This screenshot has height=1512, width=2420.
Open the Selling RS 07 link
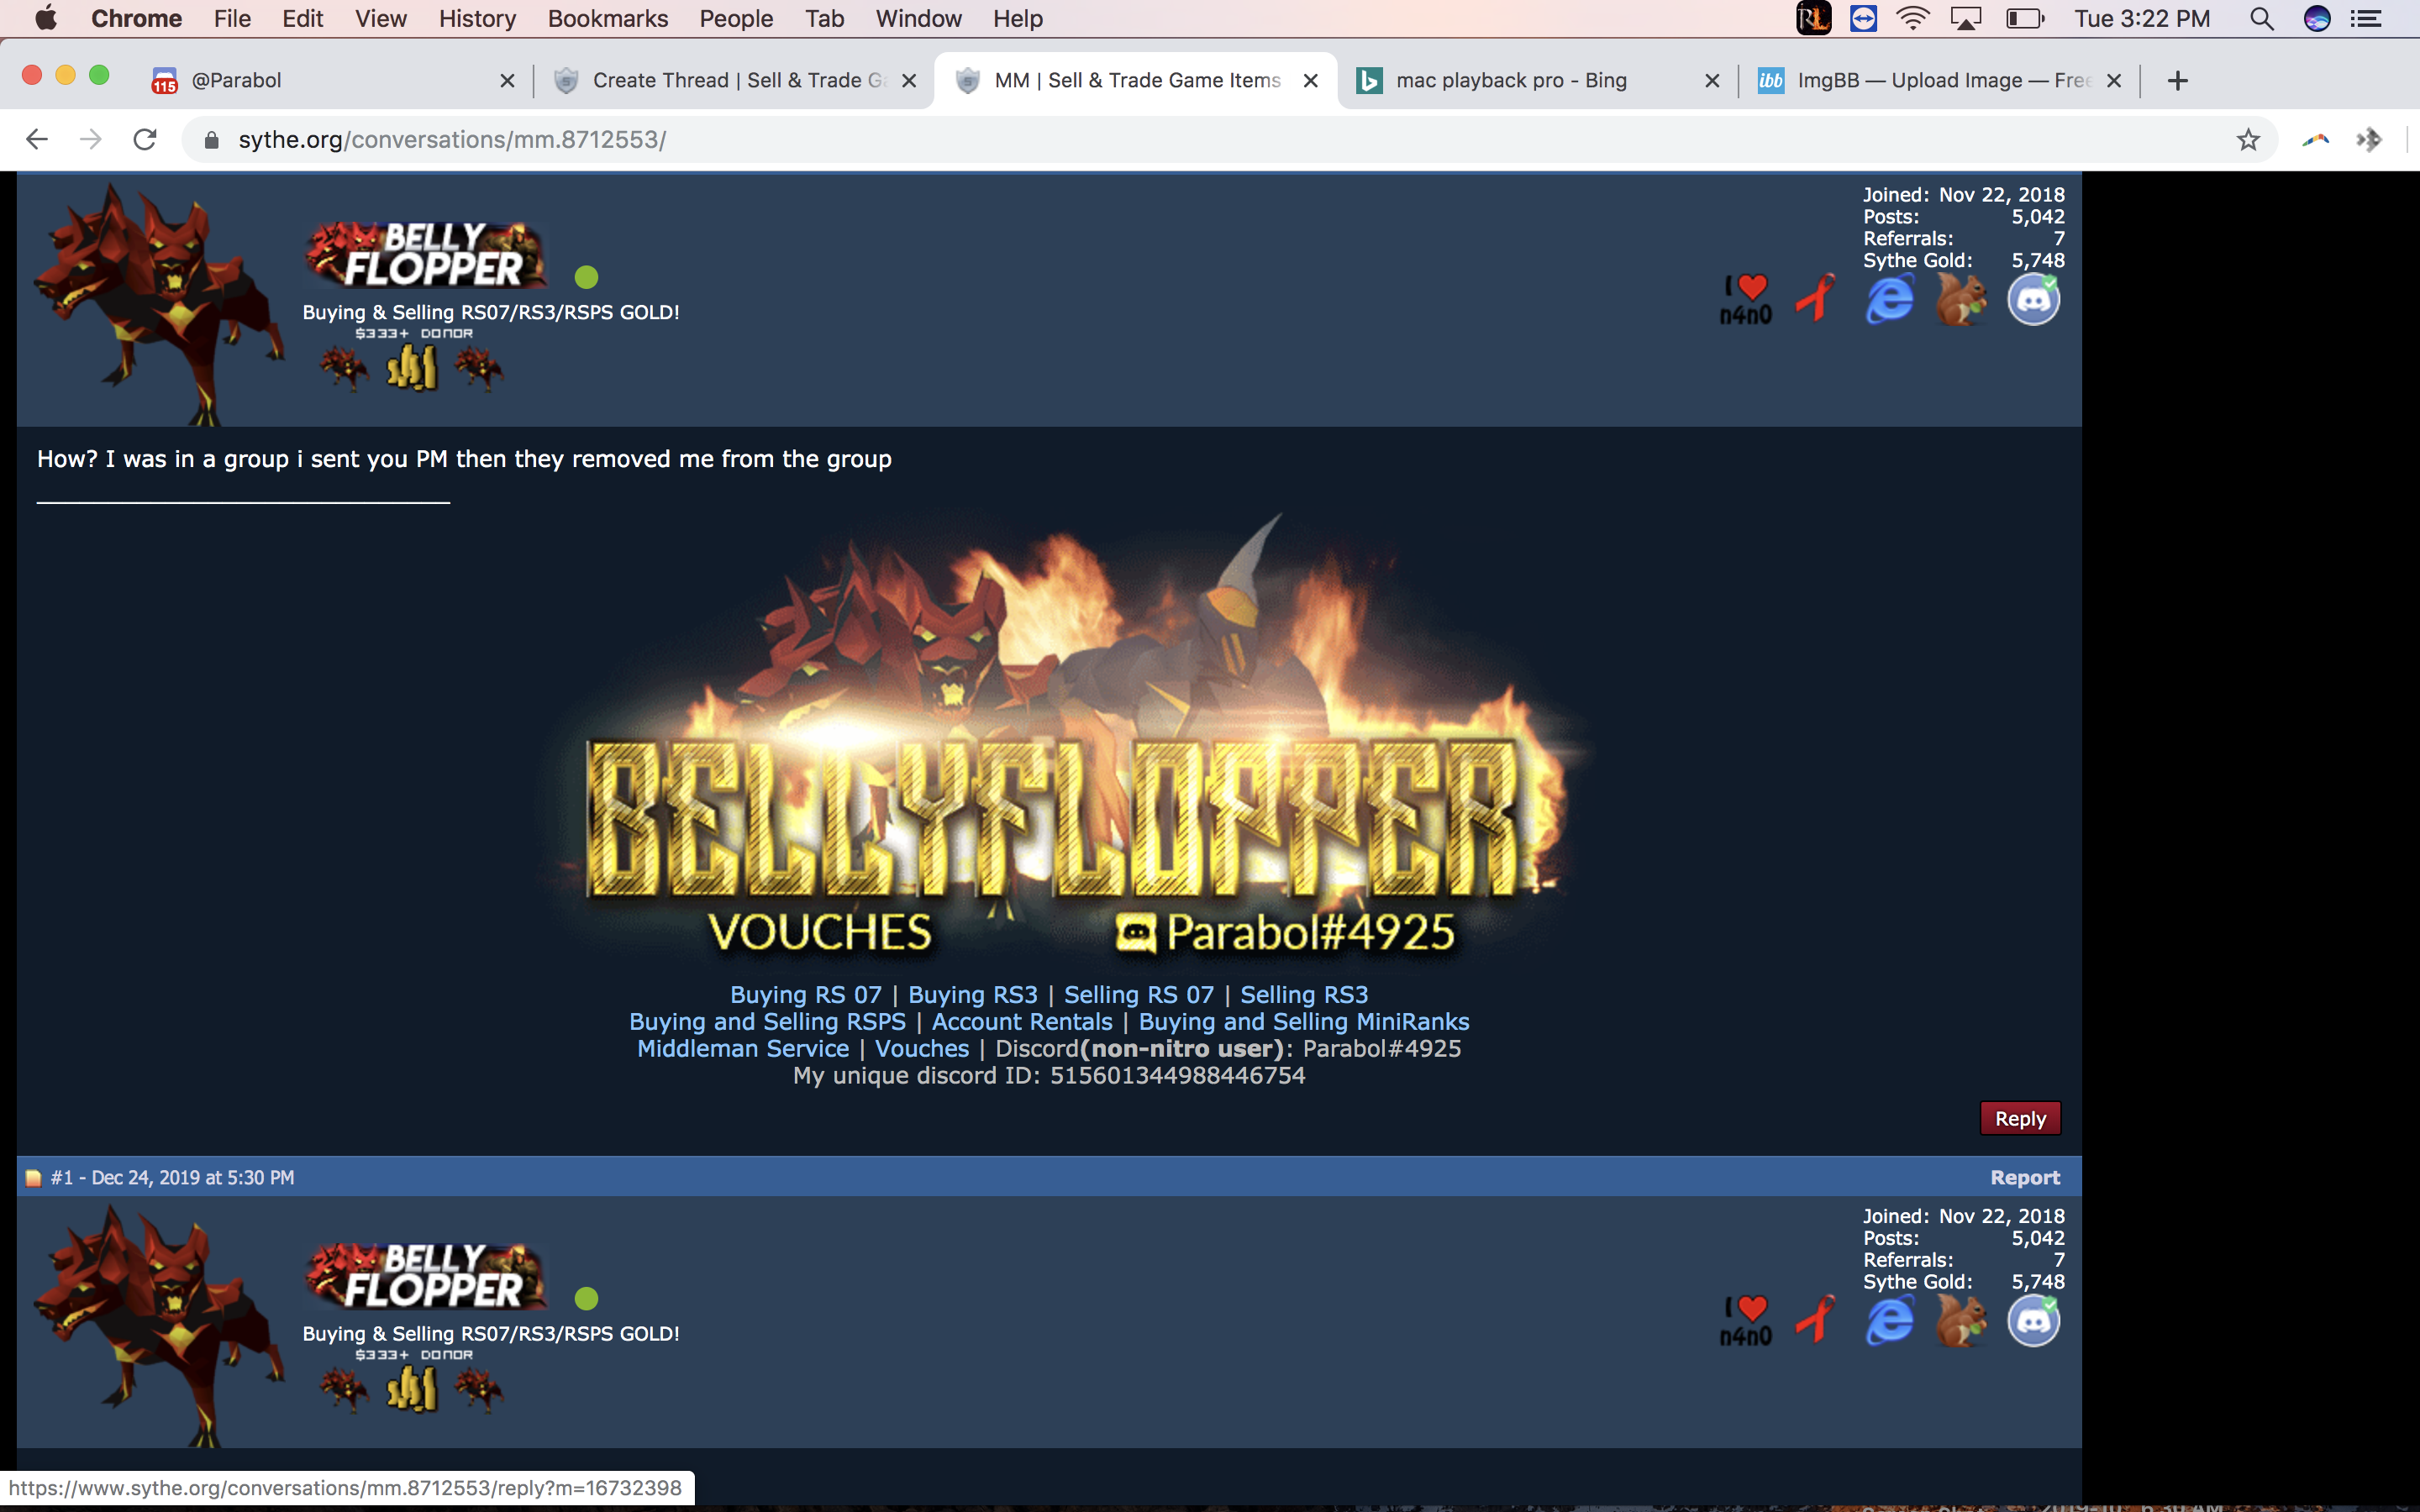1139,995
